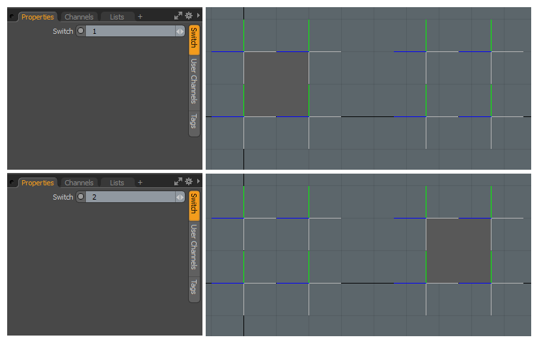The image size is (539, 344).
Task: Add a new tab with the top panel plus icon
Action: [x=140, y=17]
